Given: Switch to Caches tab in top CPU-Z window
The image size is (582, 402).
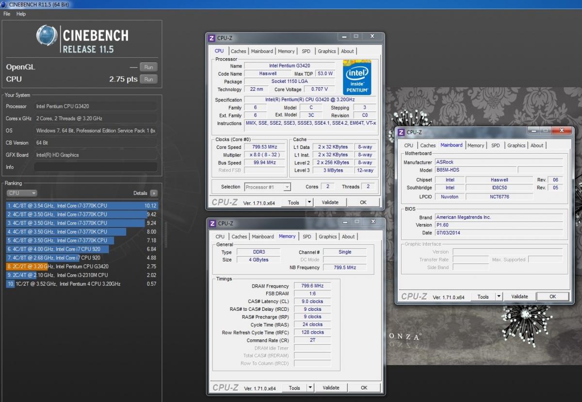Looking at the screenshot, I should click(x=238, y=51).
